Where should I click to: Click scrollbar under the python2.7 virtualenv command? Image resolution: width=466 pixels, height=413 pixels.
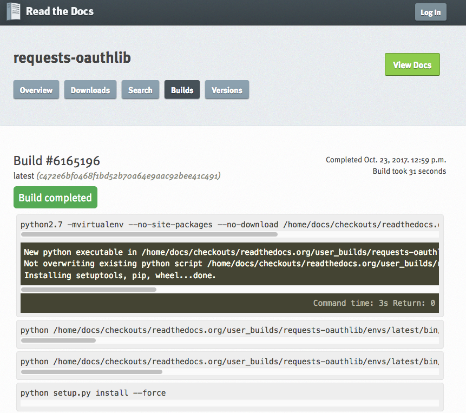pos(149,234)
